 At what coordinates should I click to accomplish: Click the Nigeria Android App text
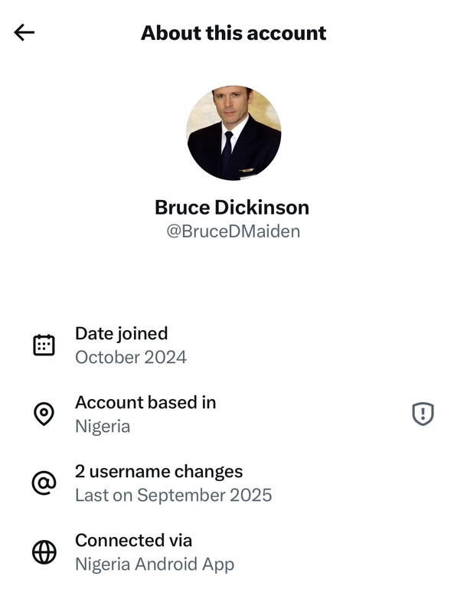154,565
